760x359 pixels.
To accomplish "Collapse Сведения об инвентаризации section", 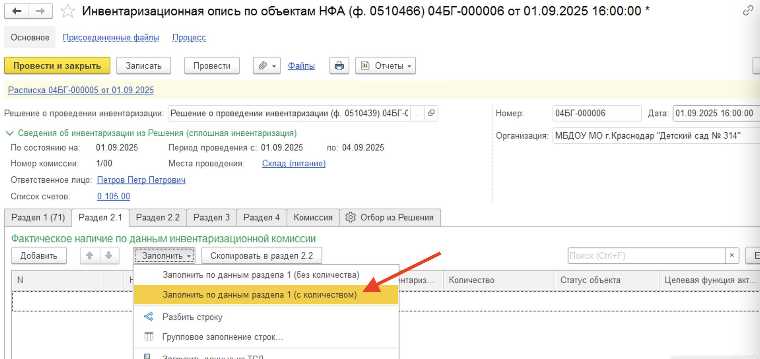I will pyautogui.click(x=10, y=133).
